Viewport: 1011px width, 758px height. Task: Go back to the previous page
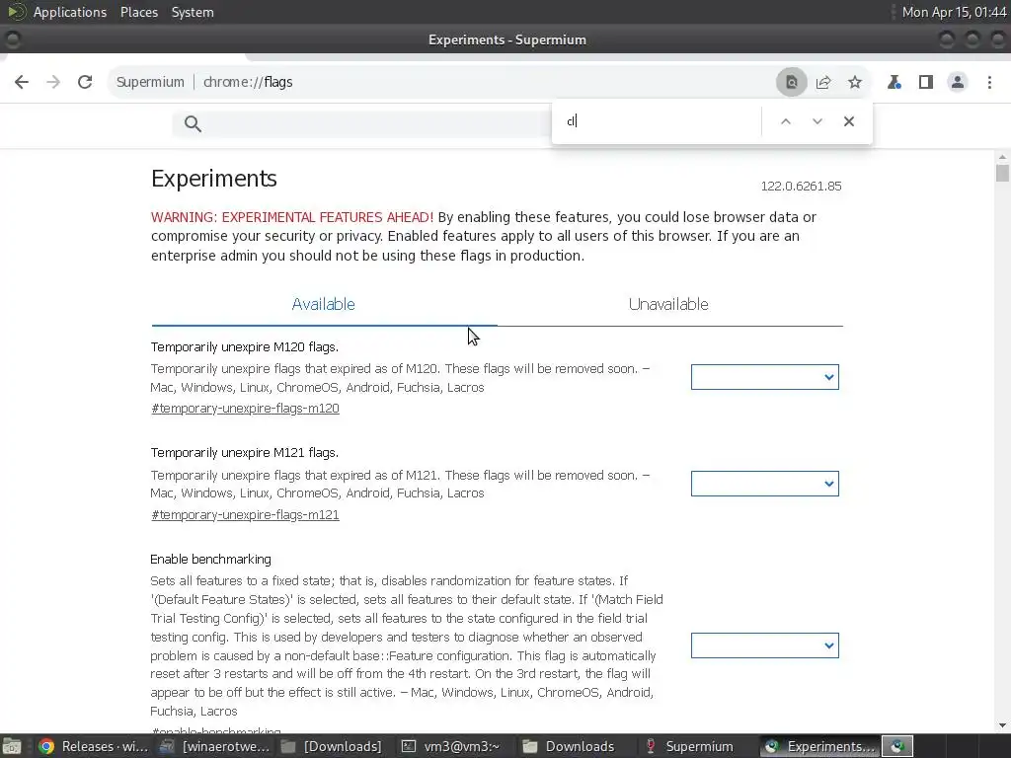(22, 82)
